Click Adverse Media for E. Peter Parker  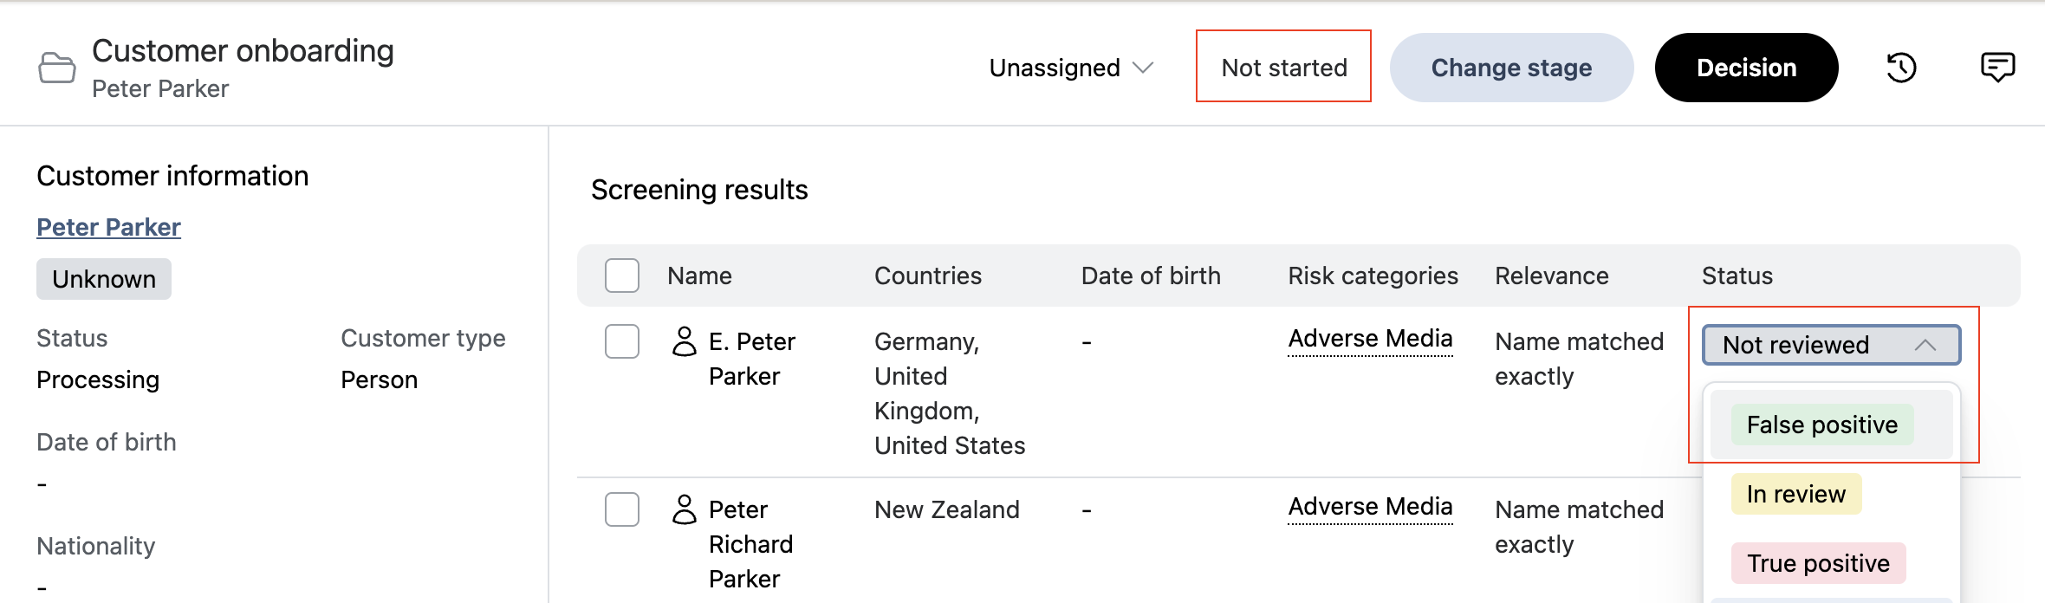[1370, 339]
